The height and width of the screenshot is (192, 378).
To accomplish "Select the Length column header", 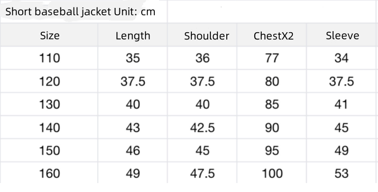I will (133, 35).
